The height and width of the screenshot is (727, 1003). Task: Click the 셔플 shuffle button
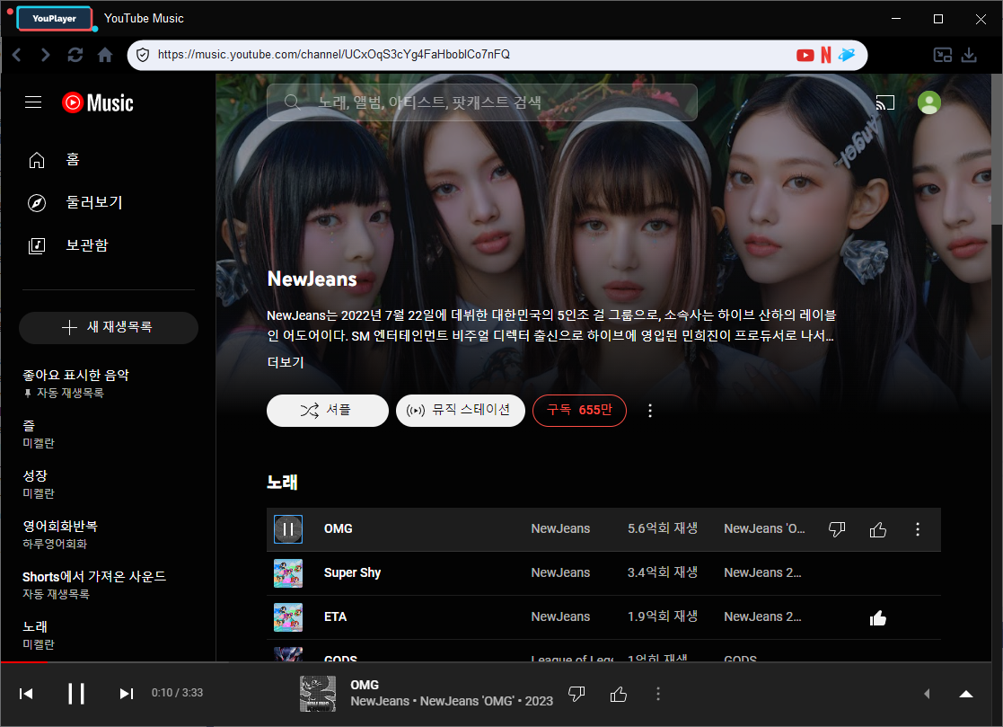pyautogui.click(x=327, y=411)
